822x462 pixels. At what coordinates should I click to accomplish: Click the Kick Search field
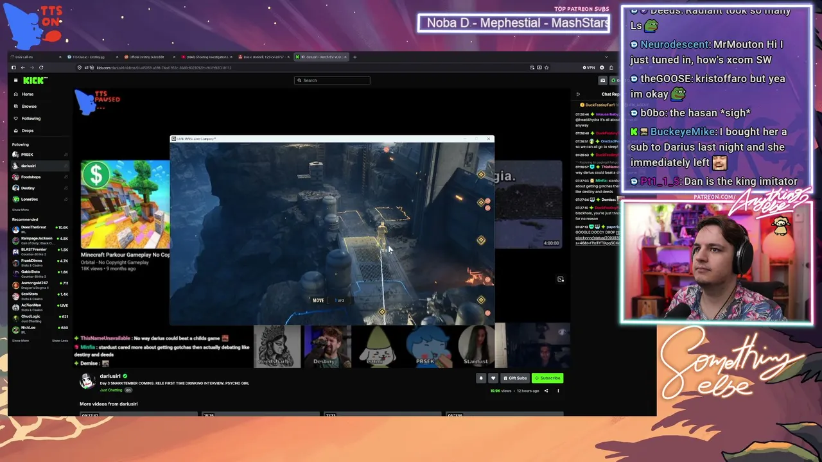pyautogui.click(x=332, y=80)
